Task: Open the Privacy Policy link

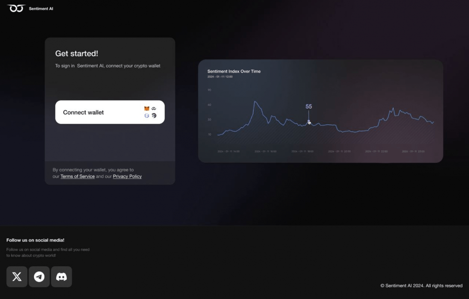Action: click(x=127, y=176)
